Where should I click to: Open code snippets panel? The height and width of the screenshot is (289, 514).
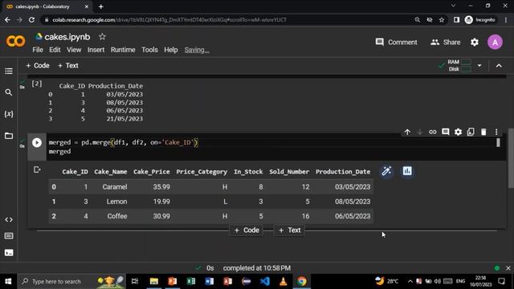point(9,219)
